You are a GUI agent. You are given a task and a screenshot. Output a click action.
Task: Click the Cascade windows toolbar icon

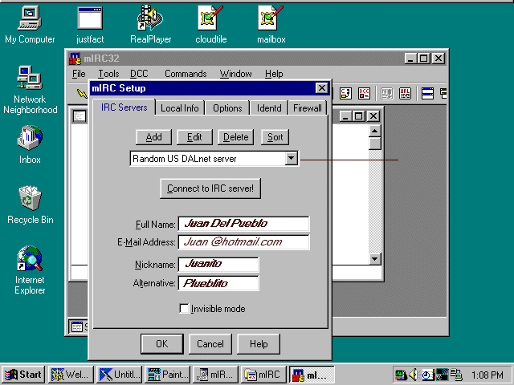(x=443, y=94)
